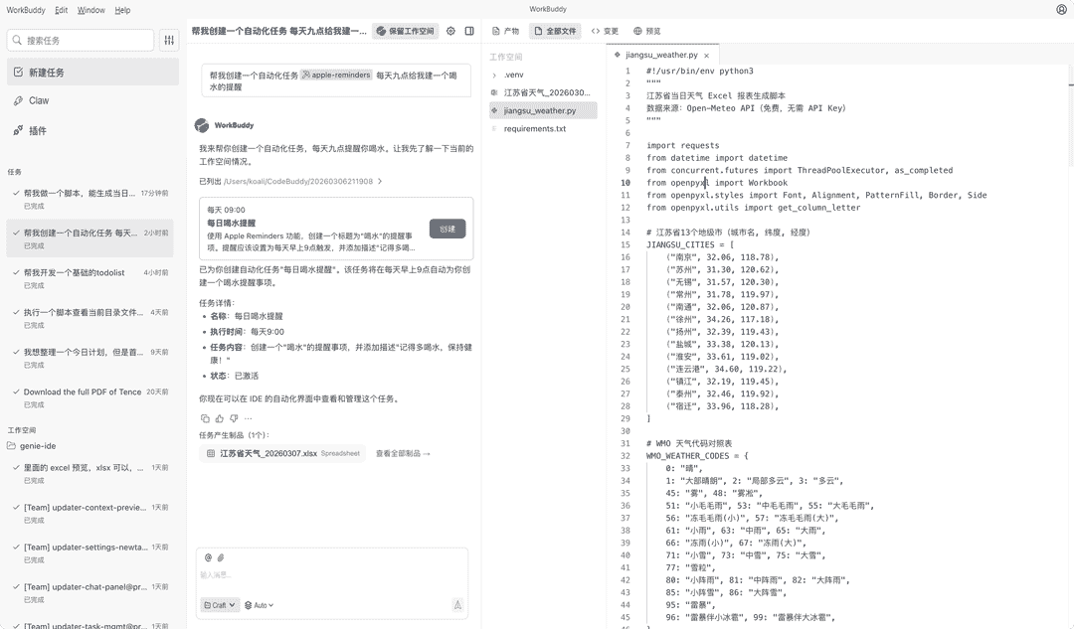Open the Craft mode dropdown
This screenshot has width=1074, height=629.
tap(219, 604)
